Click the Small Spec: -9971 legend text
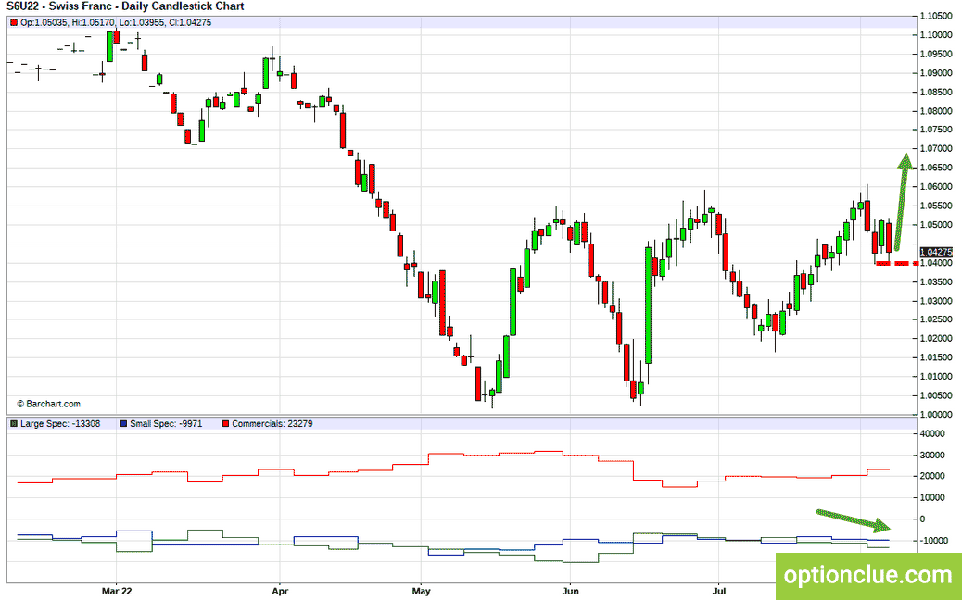 tap(166, 423)
